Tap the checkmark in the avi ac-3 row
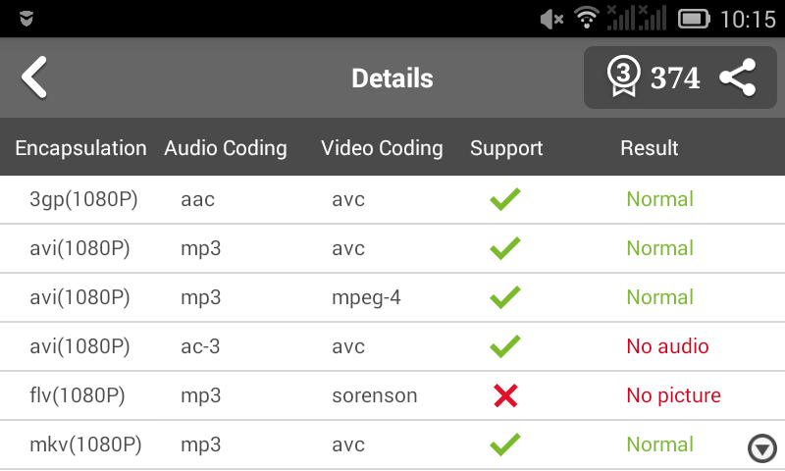This screenshot has height=471, width=785. click(x=504, y=347)
